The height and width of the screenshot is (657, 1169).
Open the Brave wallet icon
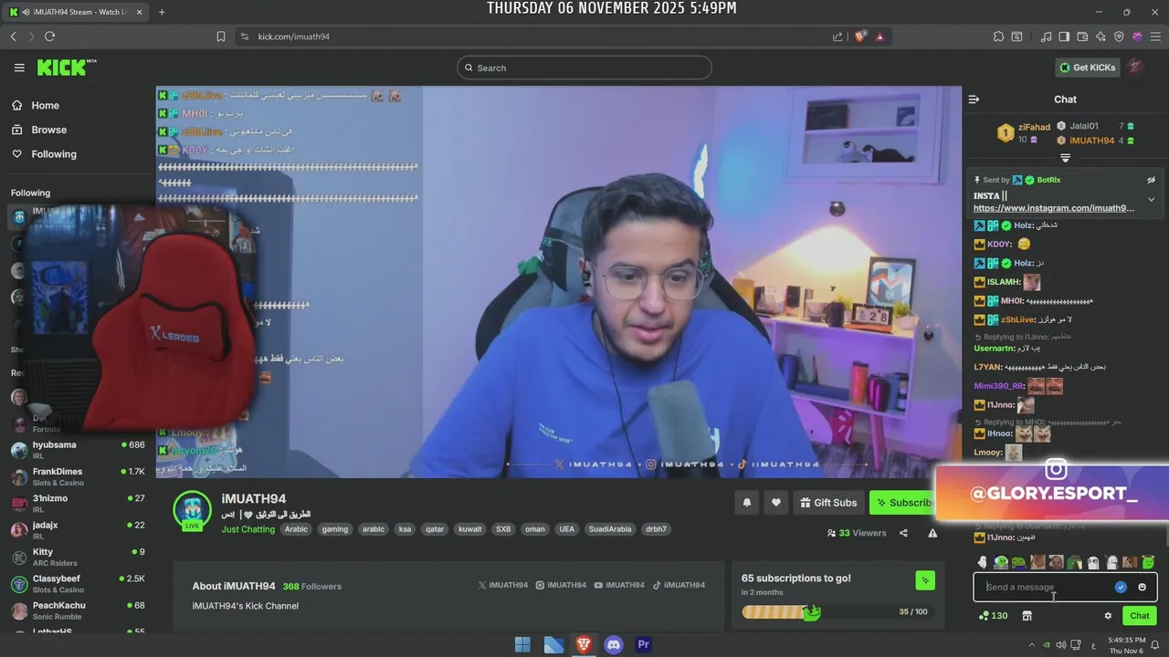pos(1082,36)
